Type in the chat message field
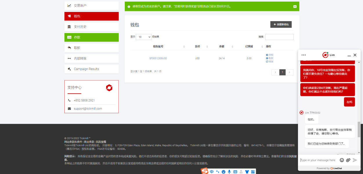This screenshot has width=363, height=174. coord(318,160)
